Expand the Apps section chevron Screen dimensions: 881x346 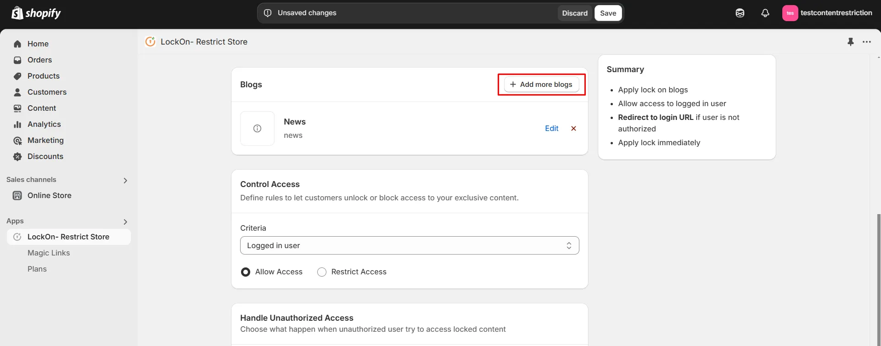[x=125, y=222]
